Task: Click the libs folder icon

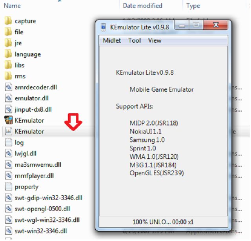Action: click(x=8, y=65)
